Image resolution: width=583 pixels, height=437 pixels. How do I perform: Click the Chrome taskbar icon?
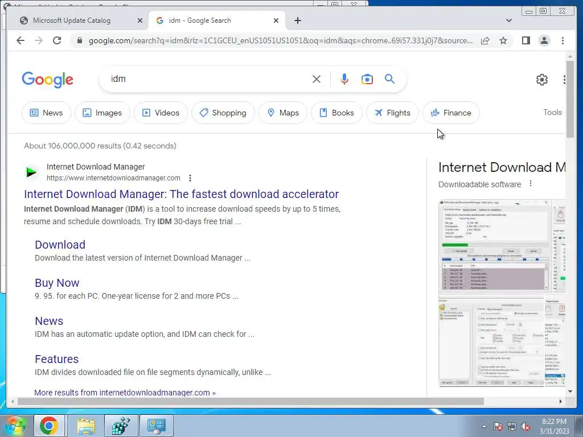tap(49, 426)
